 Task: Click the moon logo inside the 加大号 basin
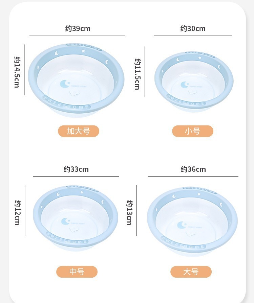point(65,84)
